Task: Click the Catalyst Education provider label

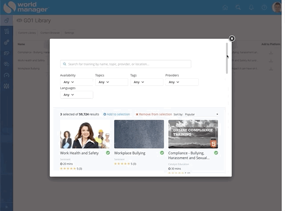Action: click(179, 164)
